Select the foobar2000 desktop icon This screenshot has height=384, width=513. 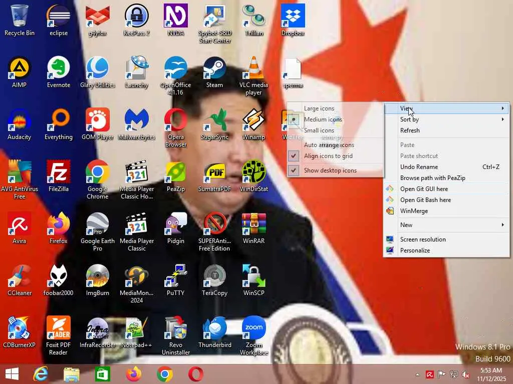(59, 280)
